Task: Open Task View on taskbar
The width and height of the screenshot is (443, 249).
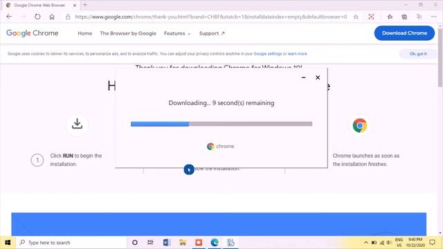Action: [x=150, y=243]
